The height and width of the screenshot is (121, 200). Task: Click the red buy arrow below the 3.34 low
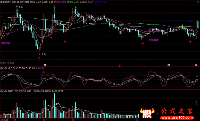point(39,58)
